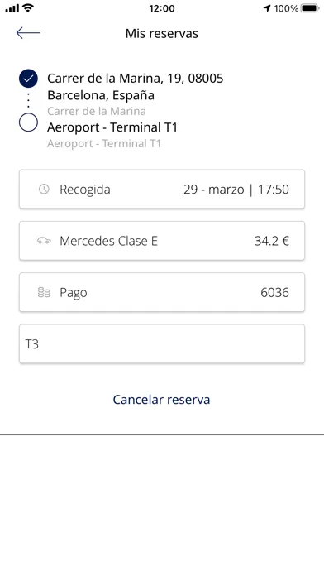Open the Pago payment row
Screen dimensions: 324x576
point(162,292)
